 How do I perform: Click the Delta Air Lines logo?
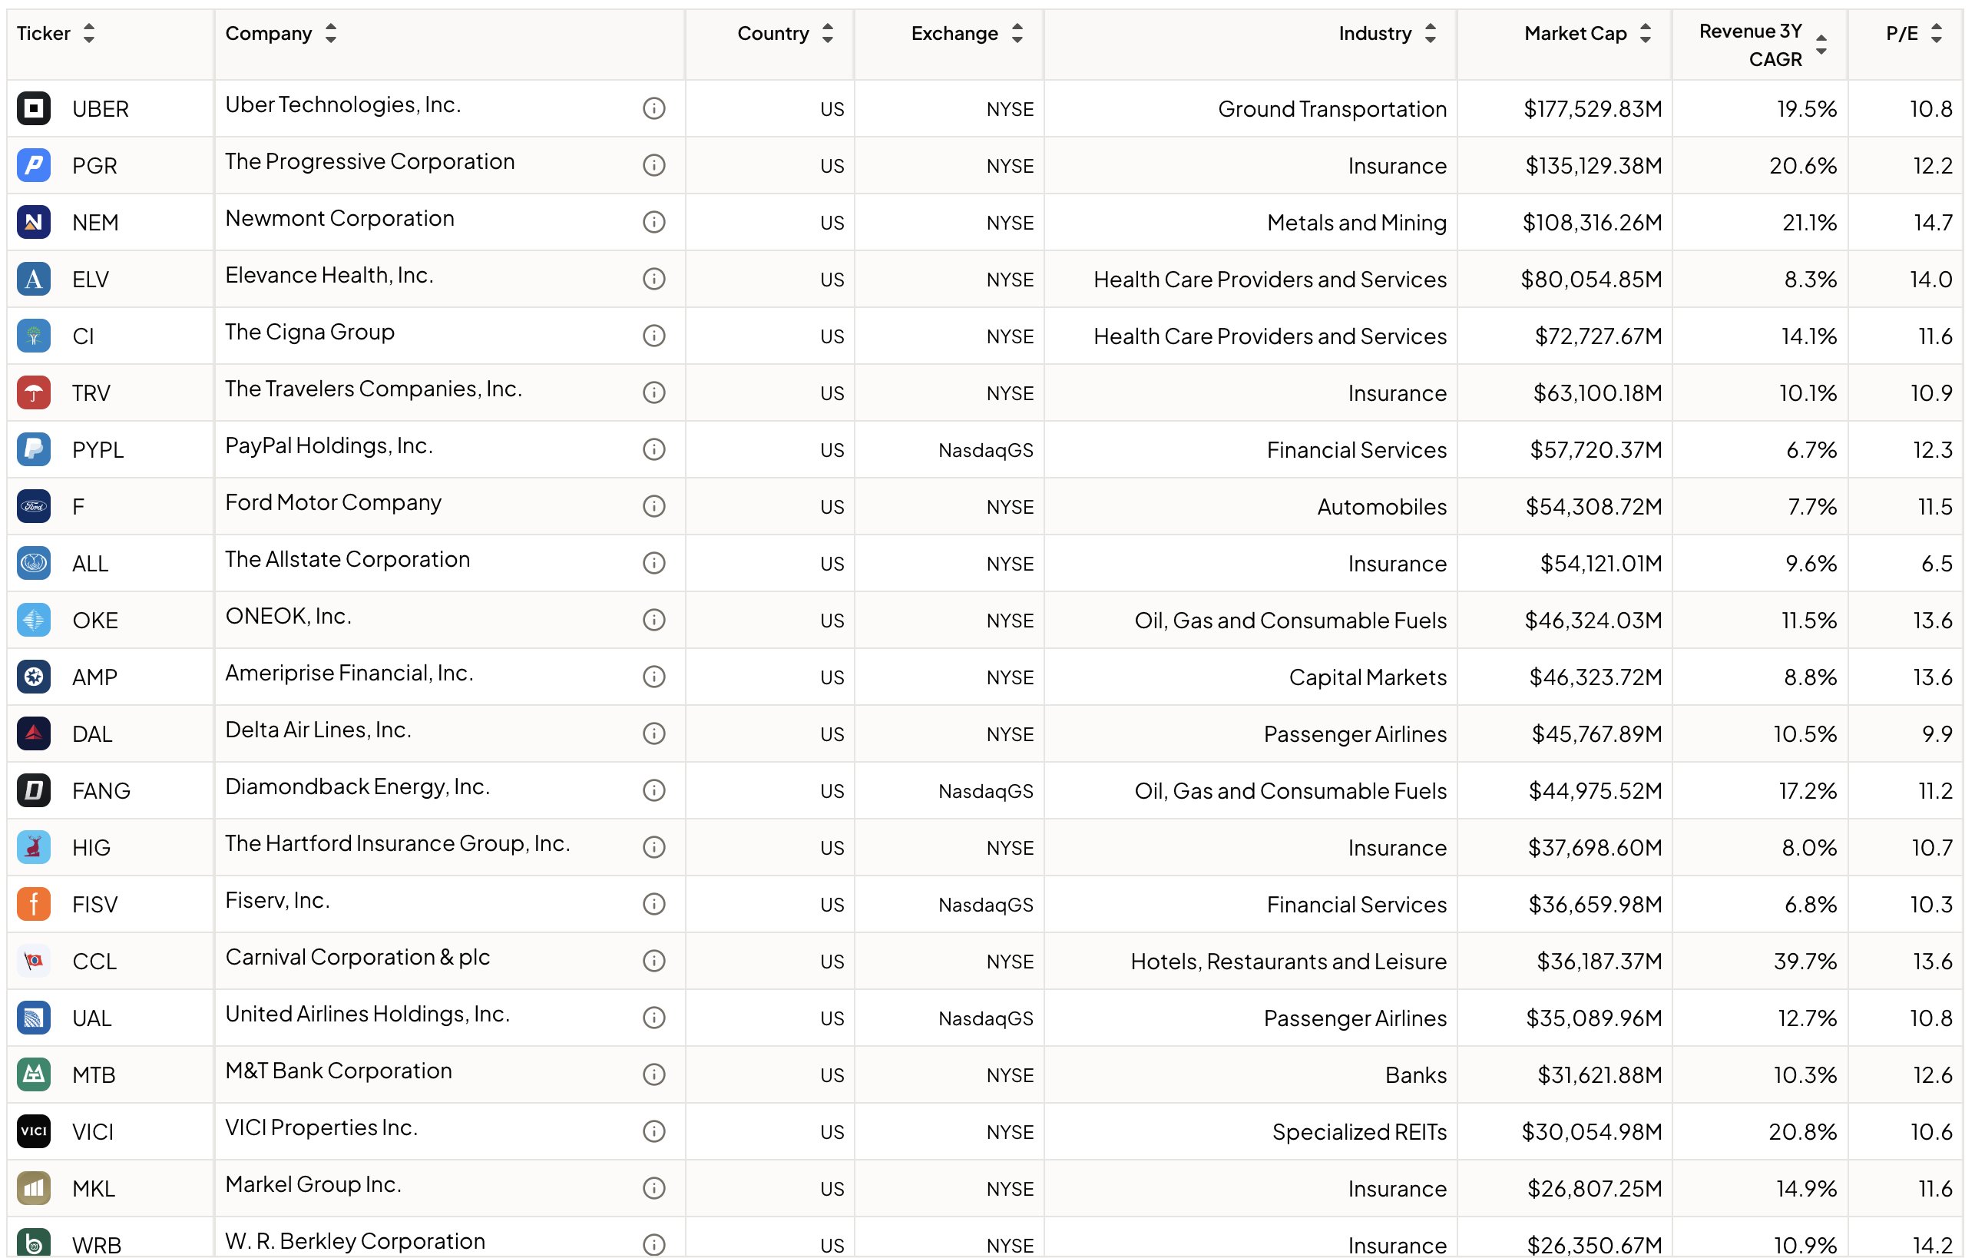click(x=34, y=734)
